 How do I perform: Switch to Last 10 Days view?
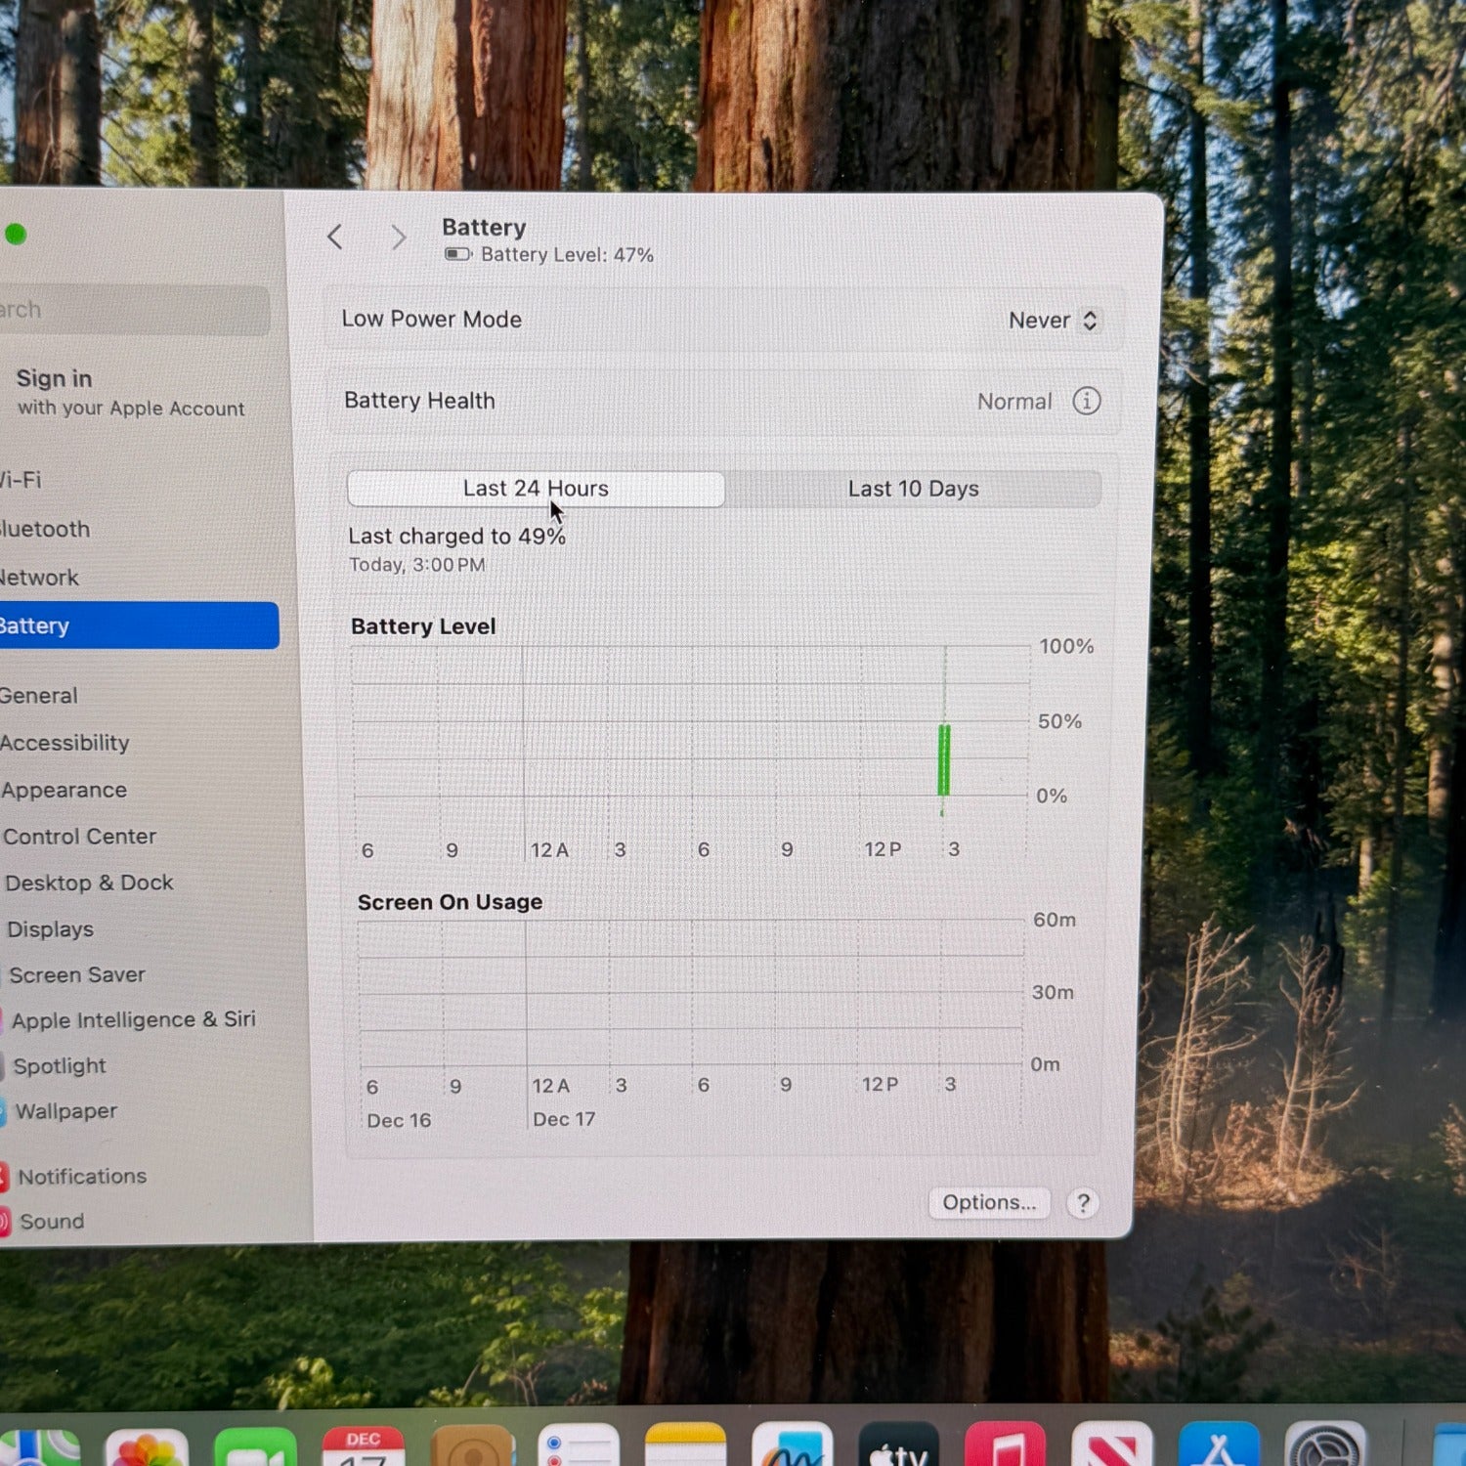pos(913,489)
